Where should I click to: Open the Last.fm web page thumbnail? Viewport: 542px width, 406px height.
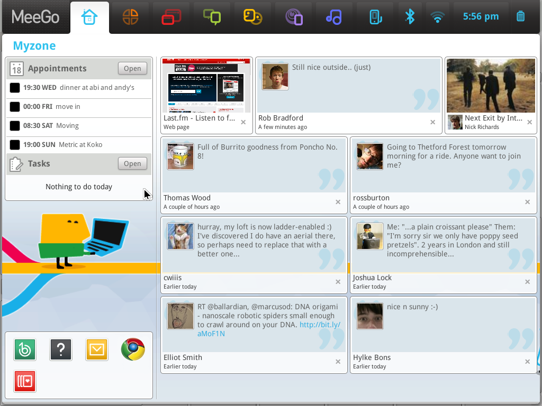coord(206,85)
